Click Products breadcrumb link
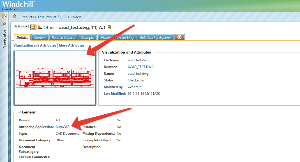Image resolution: width=300 pixels, height=162 pixels. coord(27,17)
